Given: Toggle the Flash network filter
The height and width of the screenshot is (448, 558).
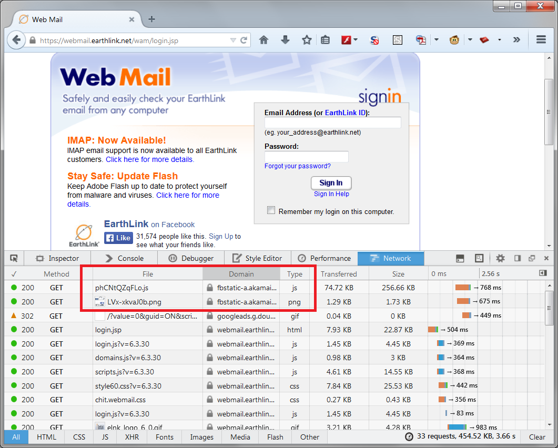Looking at the screenshot, I should (x=275, y=437).
